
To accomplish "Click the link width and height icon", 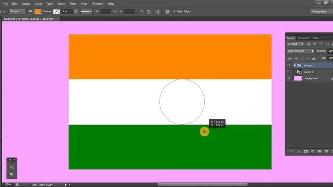I will 115,11.
